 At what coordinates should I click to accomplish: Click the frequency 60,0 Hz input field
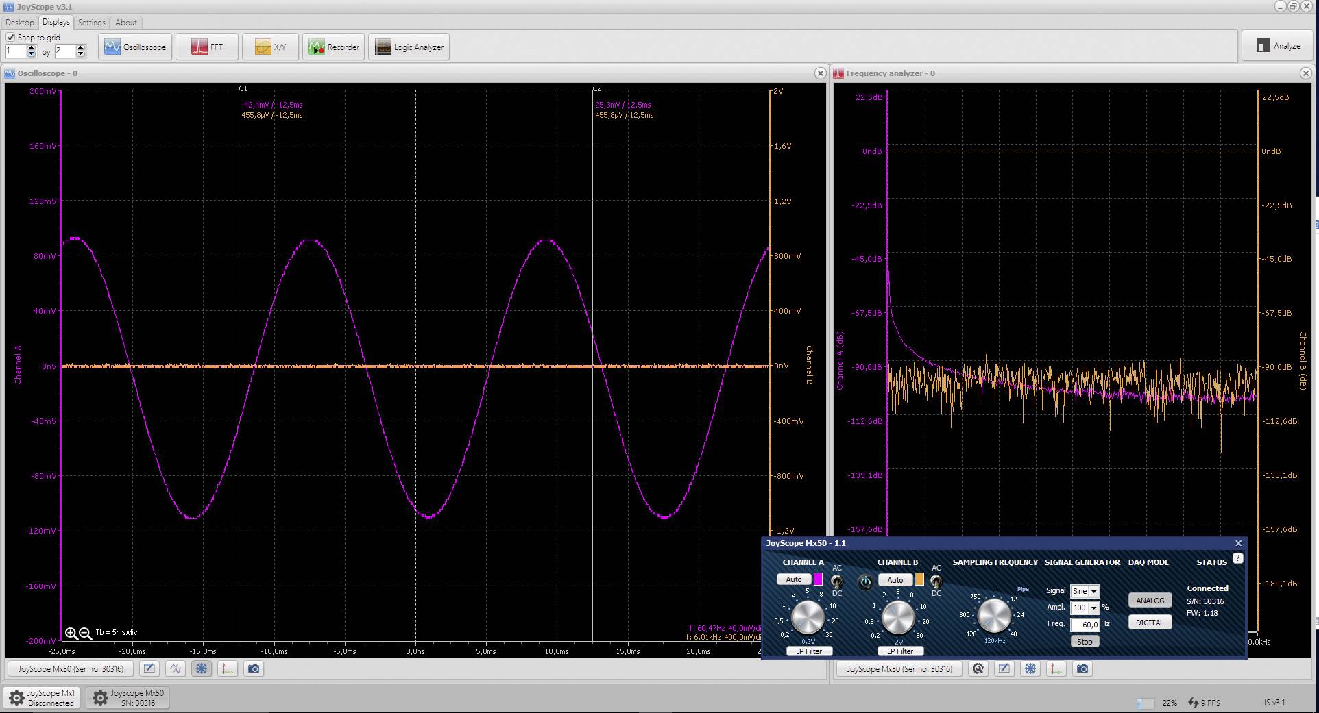point(1085,624)
